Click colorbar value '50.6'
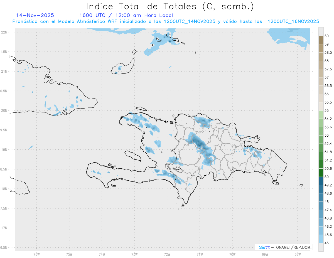The width and height of the screenshot is (334, 258). 328,169
